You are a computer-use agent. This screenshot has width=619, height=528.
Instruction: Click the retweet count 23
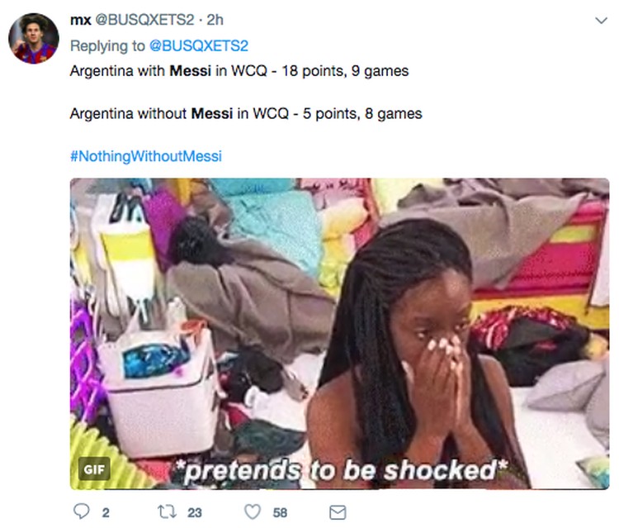[x=195, y=512]
